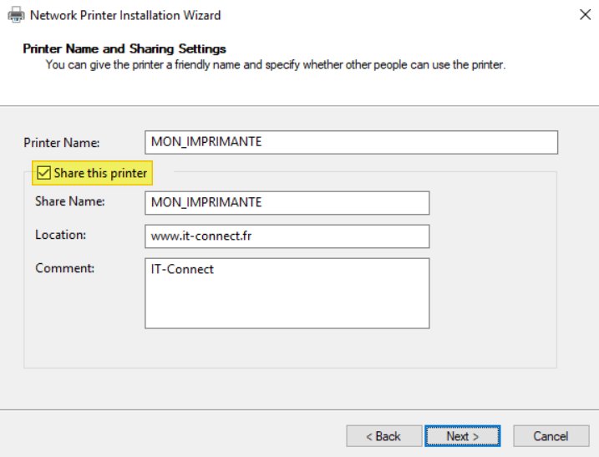Click the printer icon in title bar
599x457 pixels.
click(14, 15)
